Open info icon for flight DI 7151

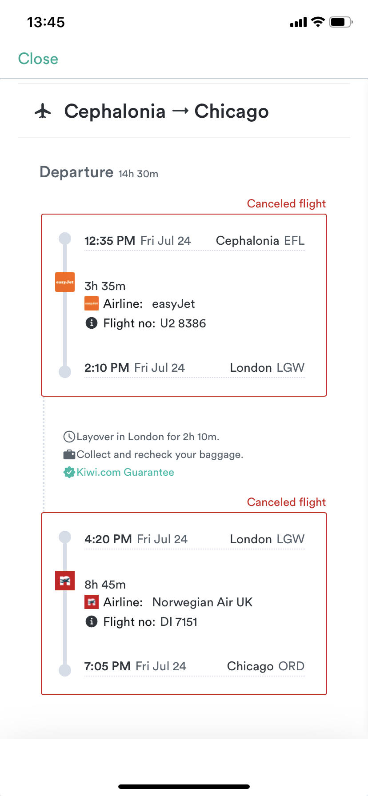click(92, 621)
